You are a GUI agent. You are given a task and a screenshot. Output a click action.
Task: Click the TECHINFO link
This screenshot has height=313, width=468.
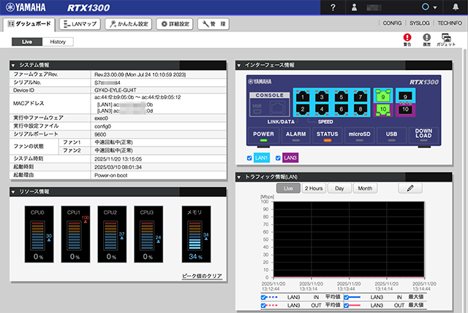pos(450,23)
